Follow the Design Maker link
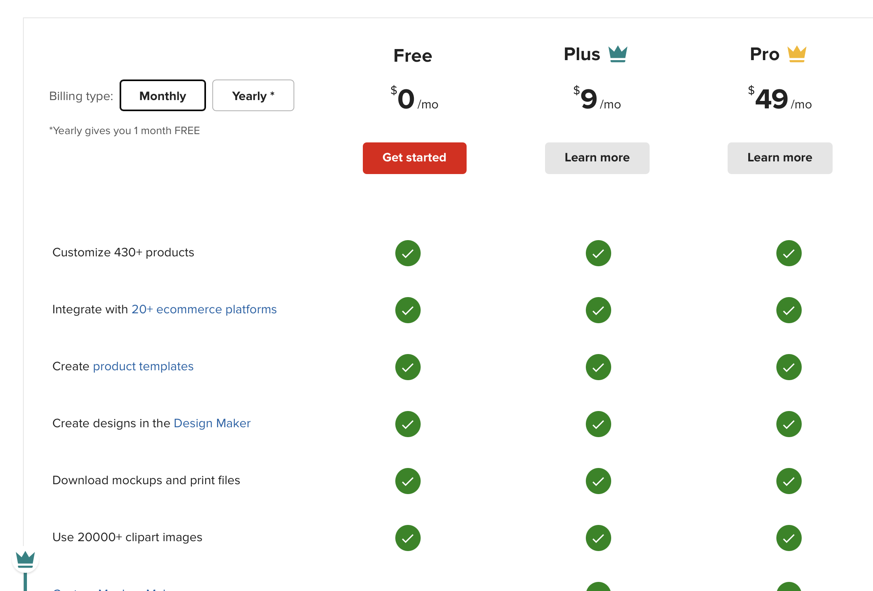The width and height of the screenshot is (873, 591). coord(212,423)
